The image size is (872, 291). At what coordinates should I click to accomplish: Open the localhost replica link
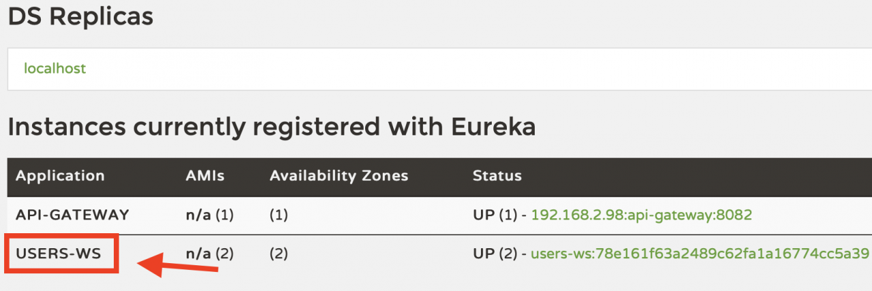[54, 69]
